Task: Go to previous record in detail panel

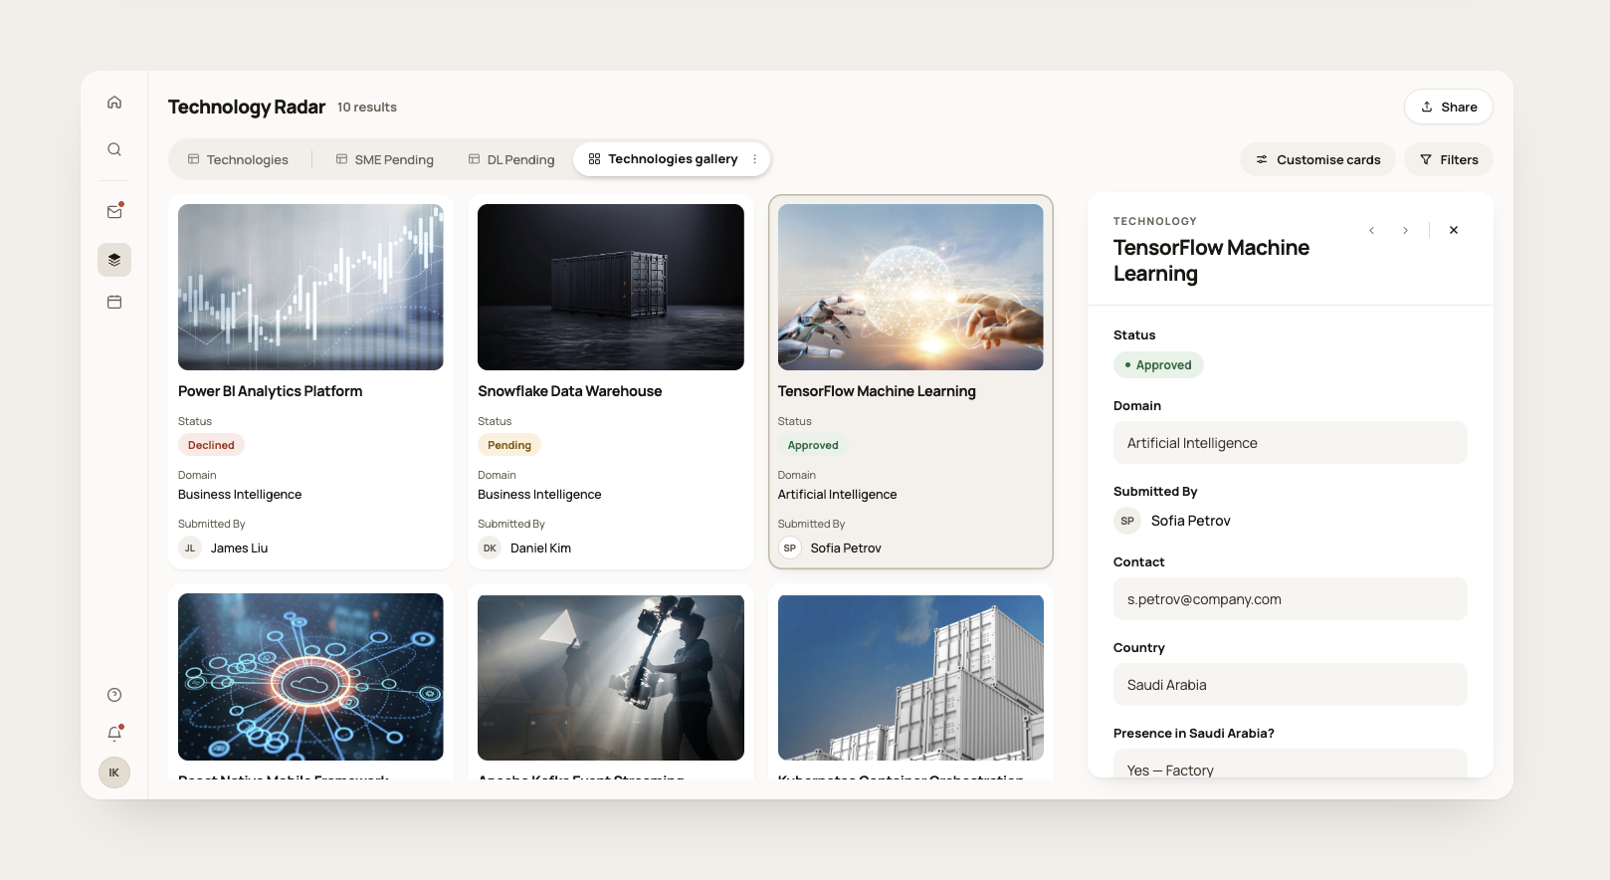Action: tap(1371, 230)
